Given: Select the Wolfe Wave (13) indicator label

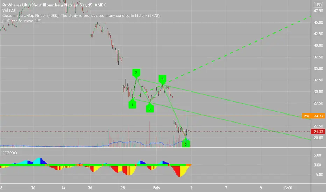Looking at the screenshot, I should click(22, 21).
